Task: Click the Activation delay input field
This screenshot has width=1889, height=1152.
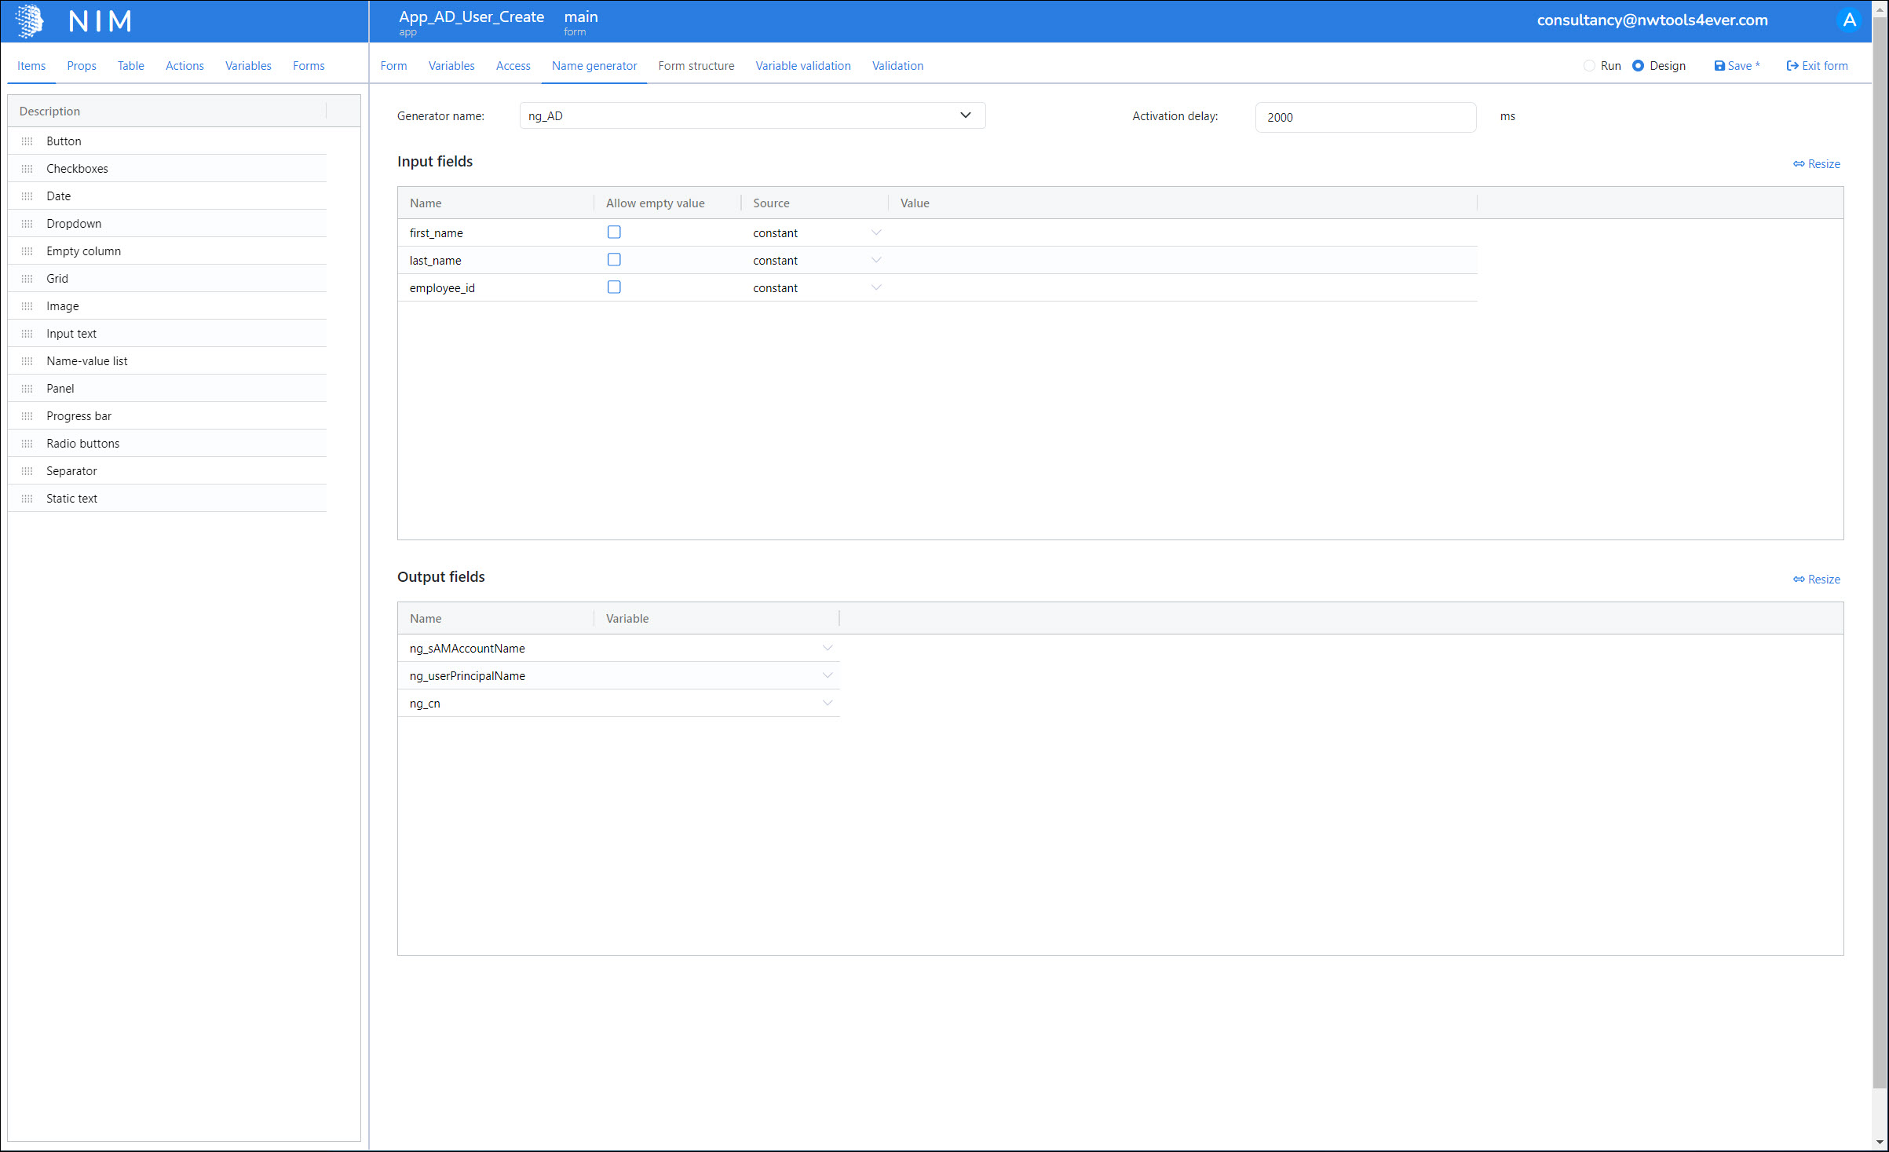Action: point(1365,117)
